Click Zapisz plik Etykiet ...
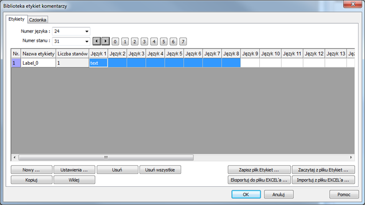The width and height of the screenshot is (365, 205). (259, 170)
